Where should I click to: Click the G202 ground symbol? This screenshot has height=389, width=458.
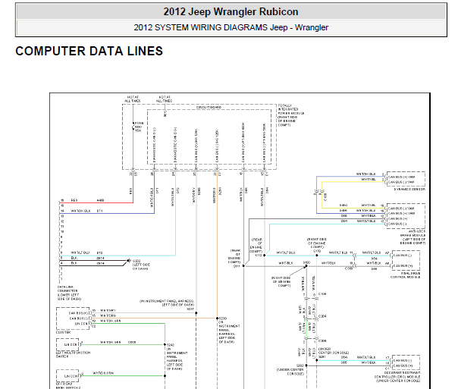(128, 261)
